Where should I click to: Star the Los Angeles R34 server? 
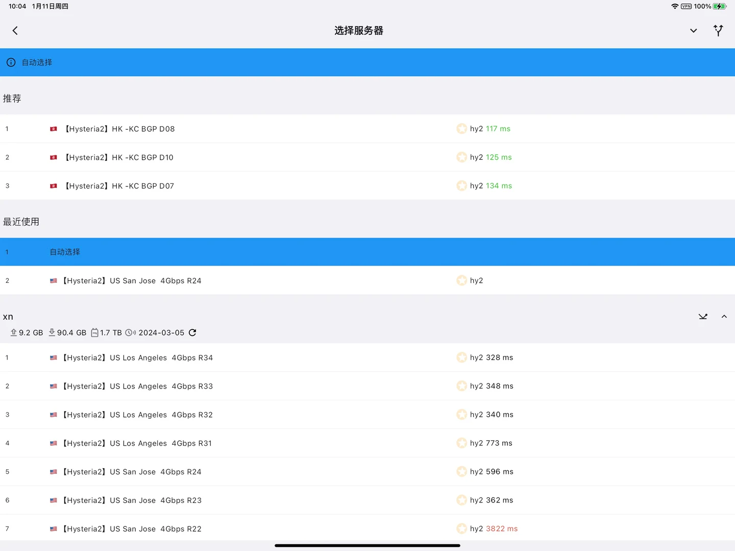coord(461,357)
